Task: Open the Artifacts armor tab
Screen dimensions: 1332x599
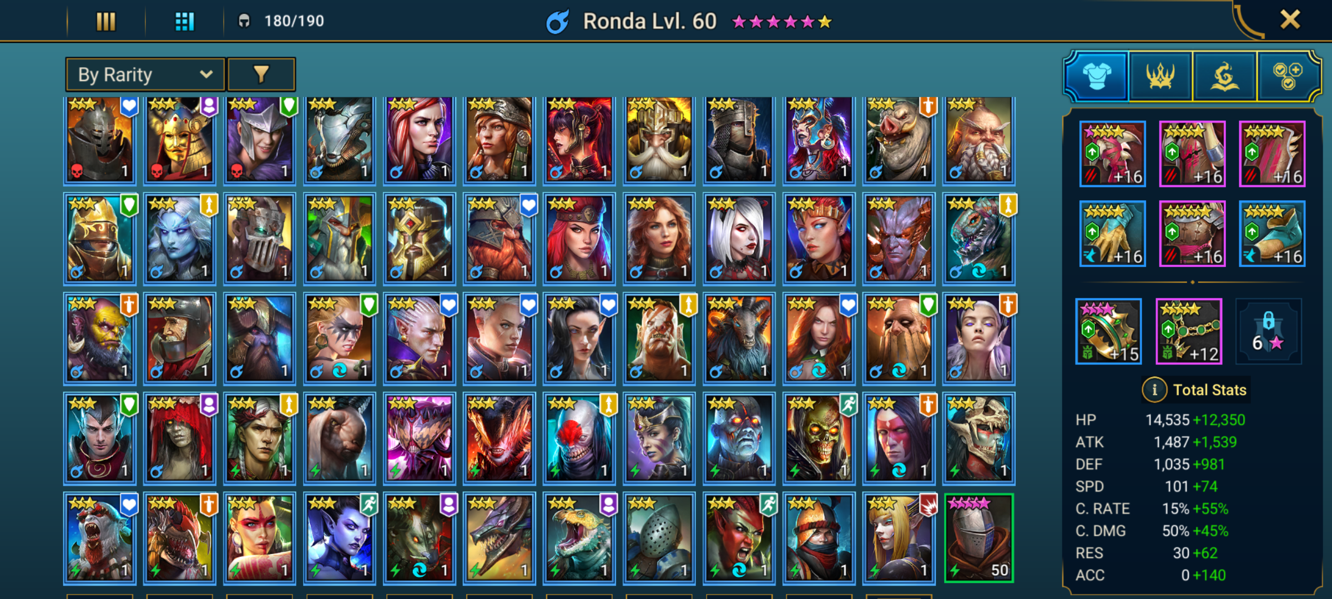Action: tap(1097, 77)
